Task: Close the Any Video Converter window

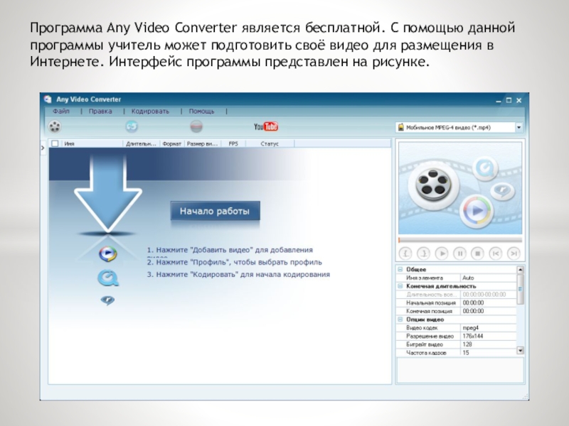Action: point(519,100)
